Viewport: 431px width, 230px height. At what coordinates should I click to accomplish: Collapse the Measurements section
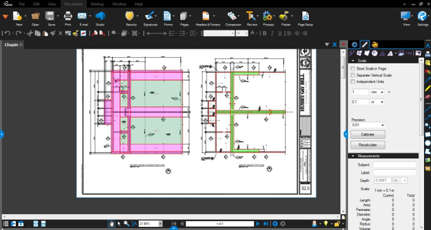click(x=353, y=156)
